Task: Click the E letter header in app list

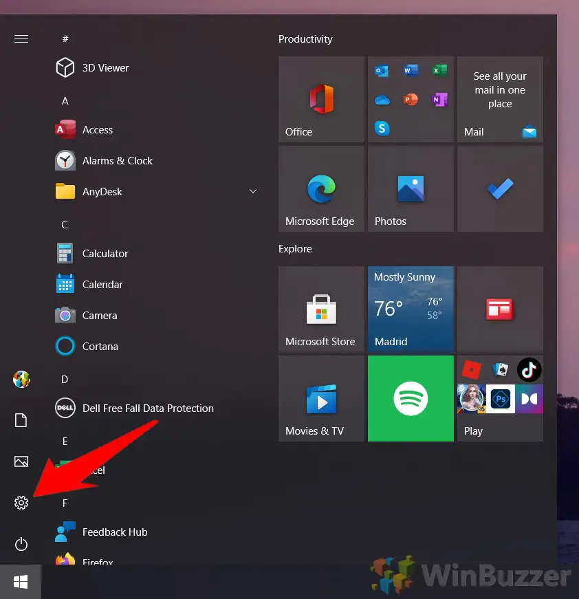Action: click(x=65, y=442)
